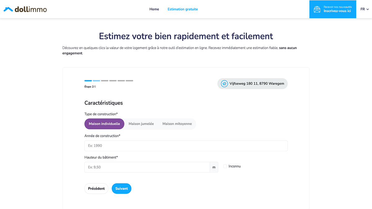Click the last grey progress segment
The image size is (372, 209).
[x=129, y=80]
